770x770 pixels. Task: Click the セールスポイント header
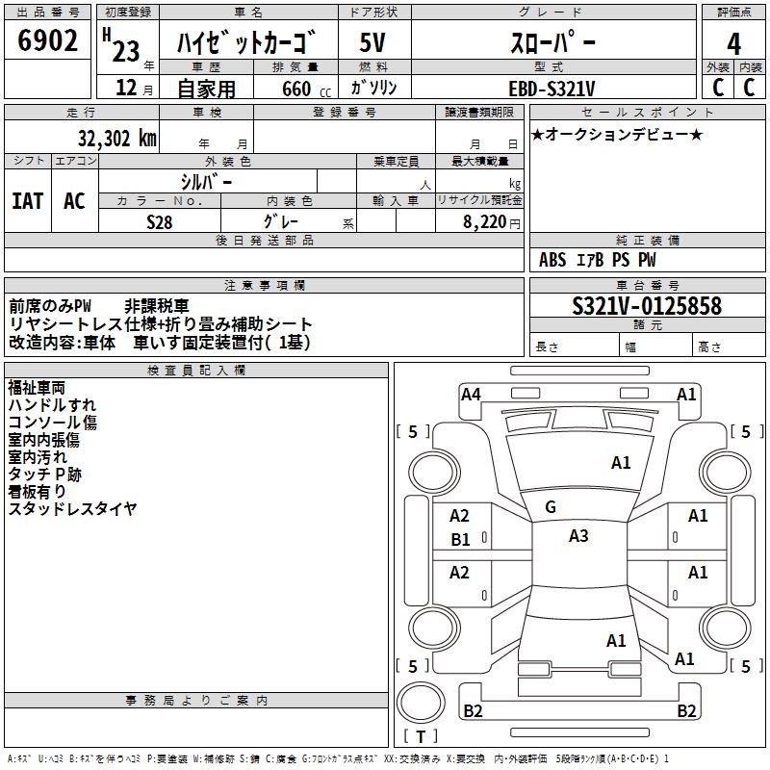(647, 112)
